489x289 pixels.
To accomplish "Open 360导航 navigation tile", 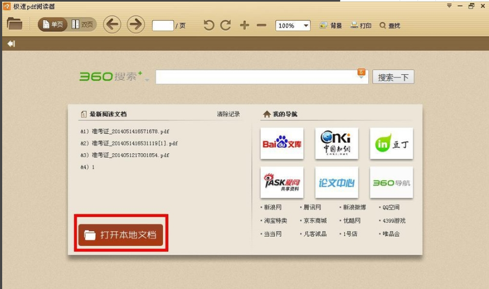I will [x=392, y=182].
